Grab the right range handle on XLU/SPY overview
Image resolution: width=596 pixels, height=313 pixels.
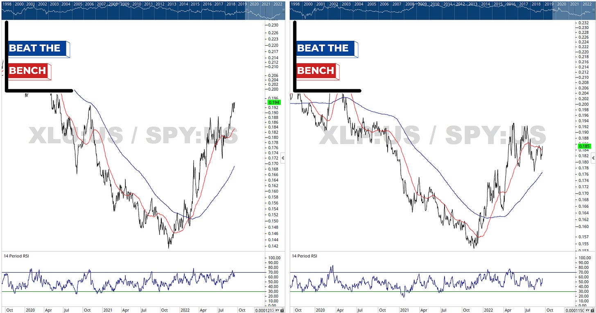coord(282,11)
